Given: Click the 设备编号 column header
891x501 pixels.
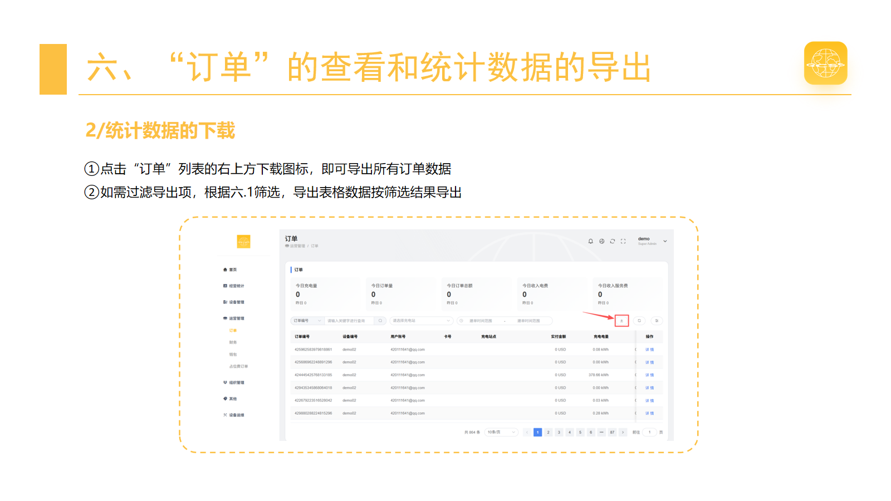Looking at the screenshot, I should [350, 337].
